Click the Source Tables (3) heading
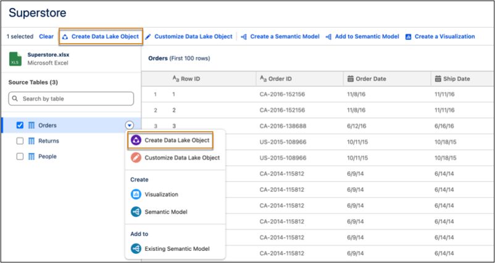The width and height of the screenshot is (495, 263). click(33, 83)
